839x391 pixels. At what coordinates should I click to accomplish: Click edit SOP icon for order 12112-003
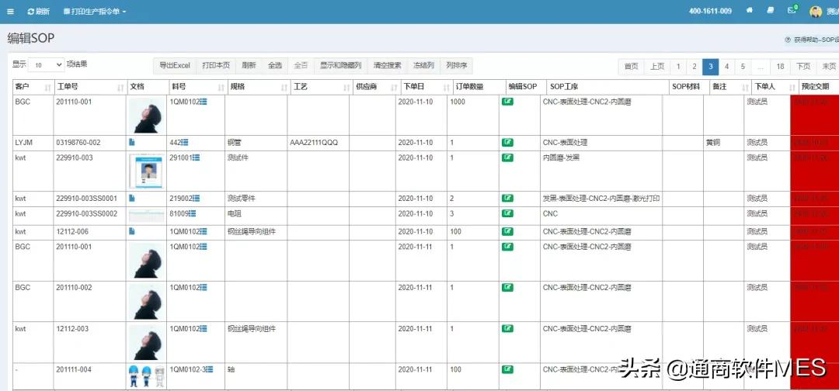pos(507,328)
